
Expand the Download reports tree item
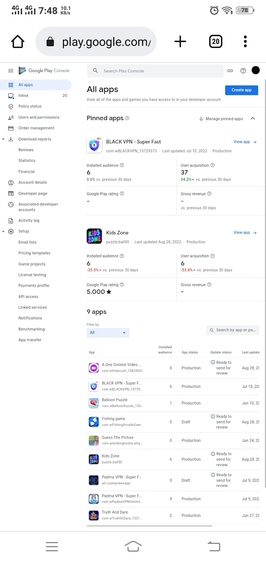[x=4, y=139]
